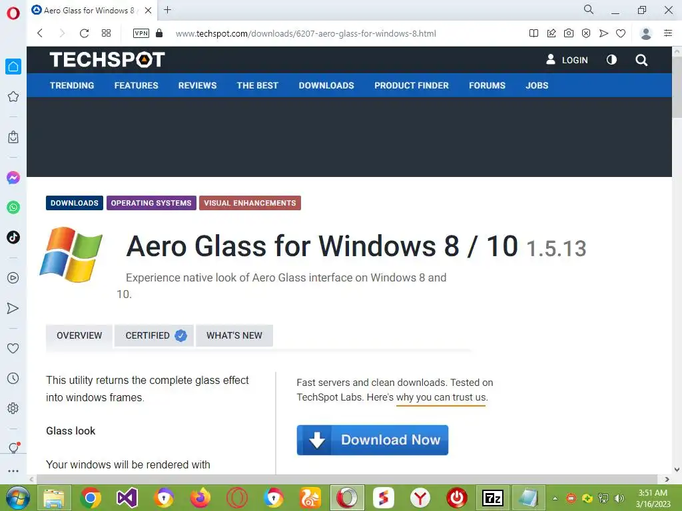
Task: Open the TRENDING menu
Action: point(72,86)
